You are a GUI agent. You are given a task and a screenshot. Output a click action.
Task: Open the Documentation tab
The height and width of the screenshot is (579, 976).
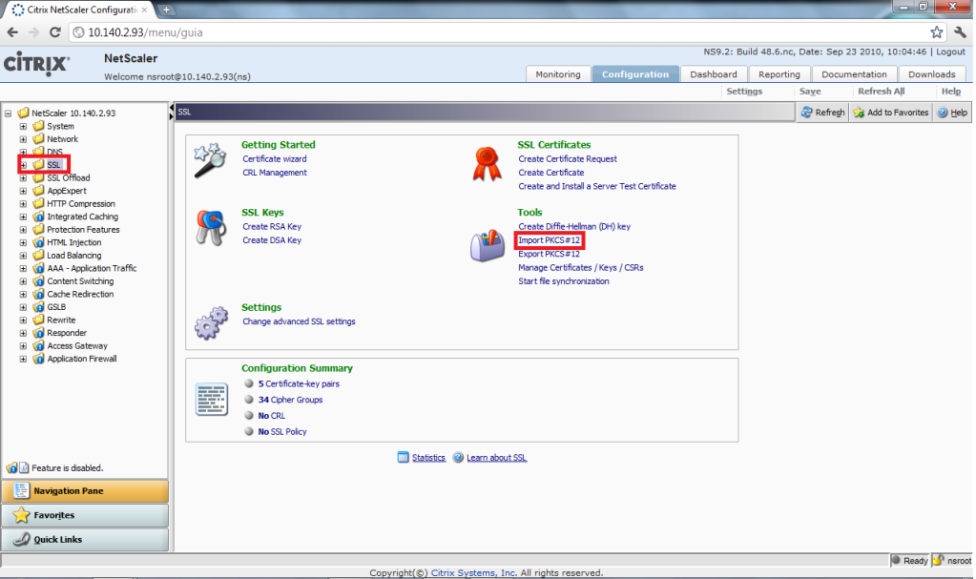point(854,74)
